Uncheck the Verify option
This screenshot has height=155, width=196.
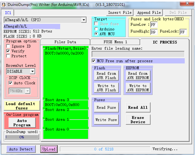[8, 51]
